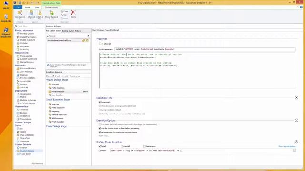Open the Registry page

click(x=24, y=75)
